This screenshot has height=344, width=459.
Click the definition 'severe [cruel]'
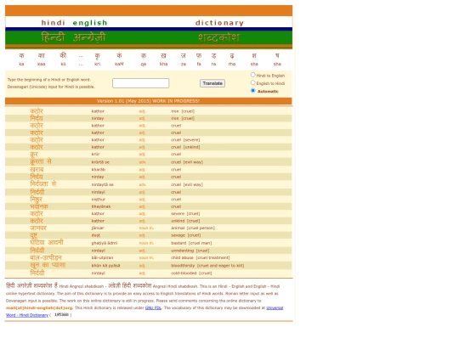point(185,213)
